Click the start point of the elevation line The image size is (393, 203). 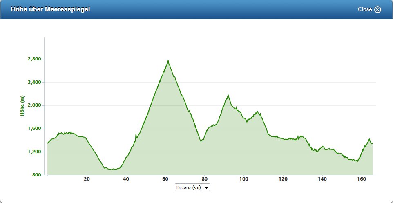48,143
